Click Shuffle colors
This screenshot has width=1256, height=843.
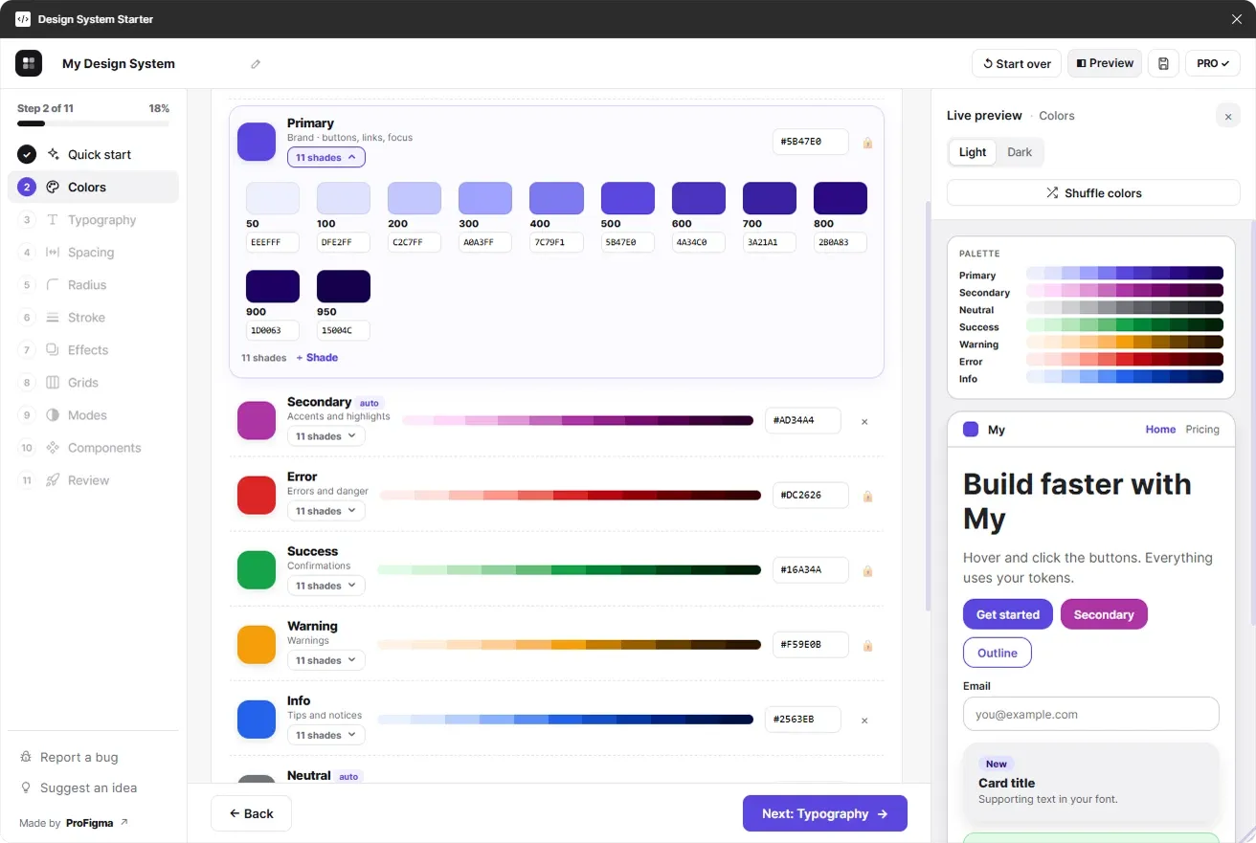pyautogui.click(x=1093, y=192)
